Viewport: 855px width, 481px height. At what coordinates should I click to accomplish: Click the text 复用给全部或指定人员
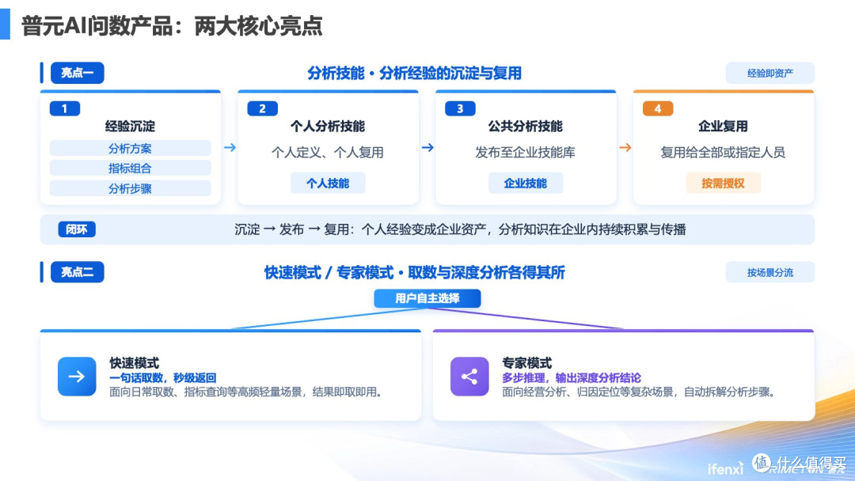pyautogui.click(x=723, y=153)
